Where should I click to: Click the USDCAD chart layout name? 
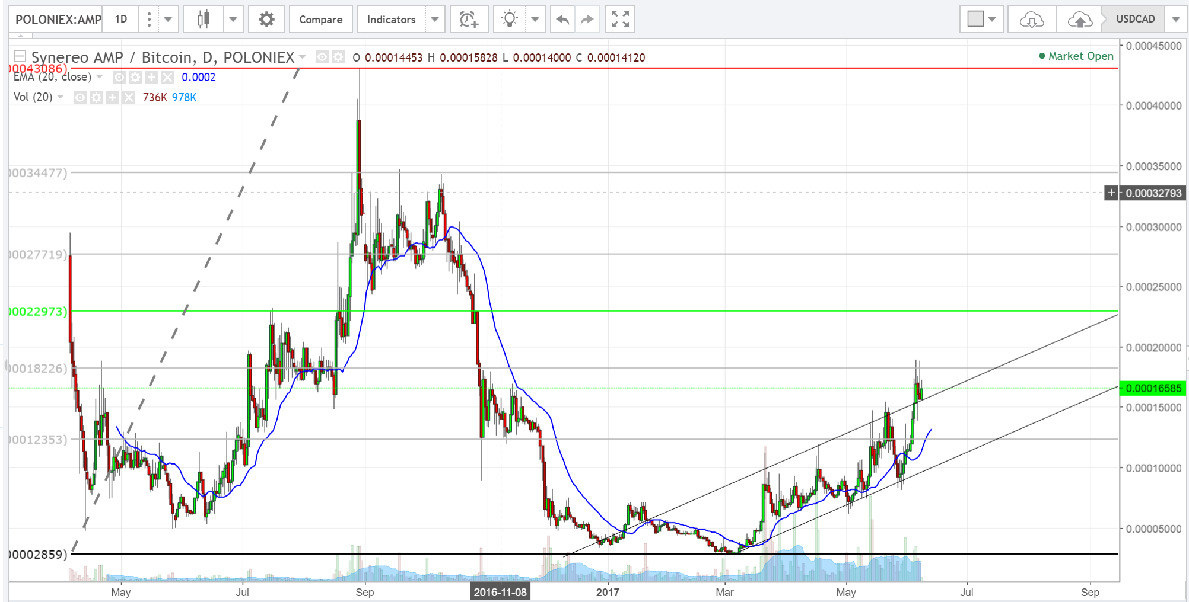point(1135,19)
